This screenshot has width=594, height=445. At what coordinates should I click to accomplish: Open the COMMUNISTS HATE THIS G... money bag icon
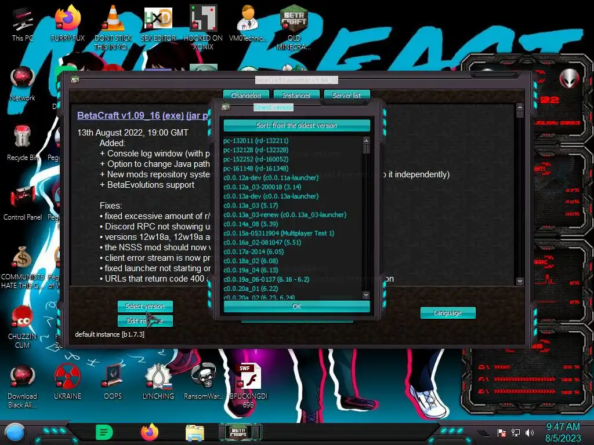click(x=23, y=267)
